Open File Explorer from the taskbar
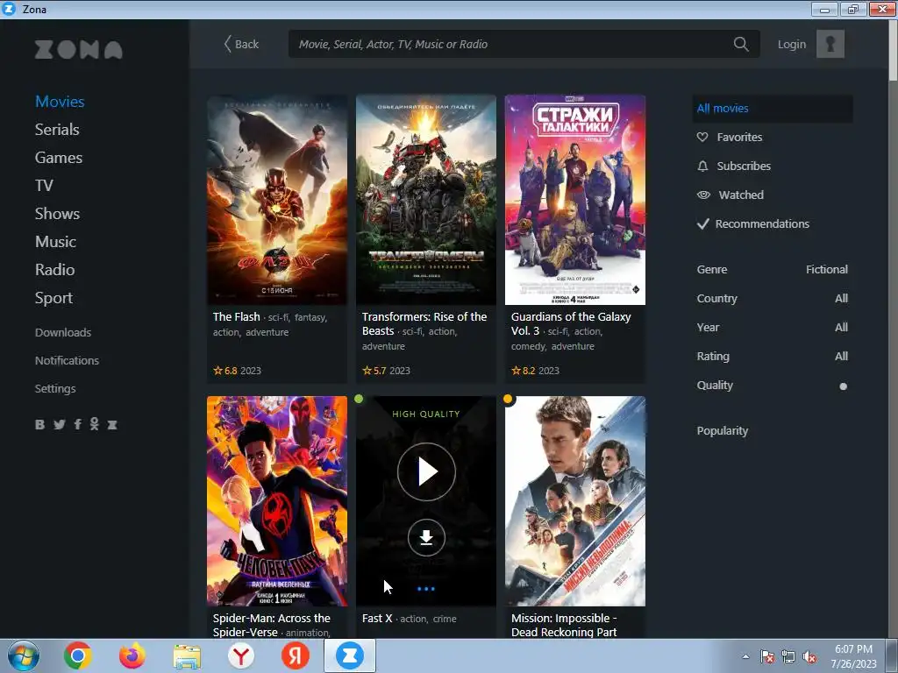The height and width of the screenshot is (673, 898). click(187, 655)
